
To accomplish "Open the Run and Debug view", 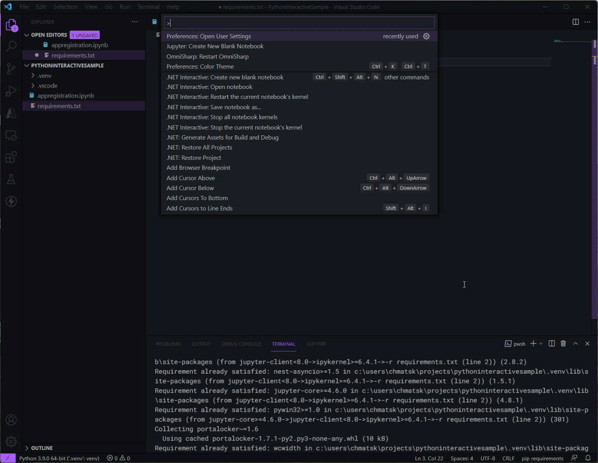I will (11, 91).
